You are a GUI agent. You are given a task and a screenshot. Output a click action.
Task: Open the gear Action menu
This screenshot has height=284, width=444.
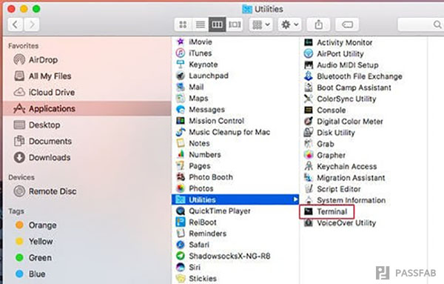(x=289, y=24)
